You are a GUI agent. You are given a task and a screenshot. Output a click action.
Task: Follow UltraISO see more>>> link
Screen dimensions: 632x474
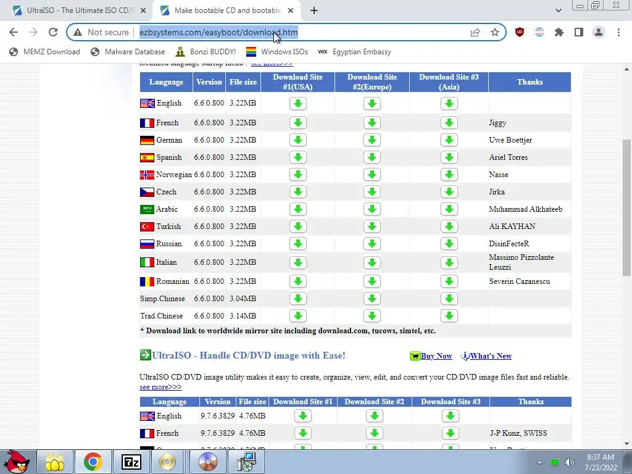click(160, 387)
